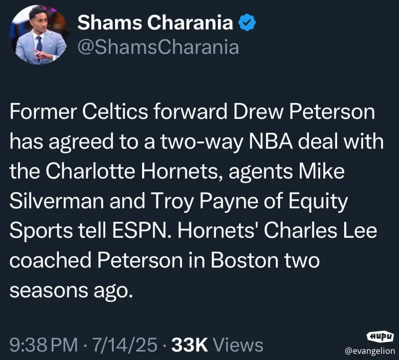Select the name Drew Peterson in tweet
Viewport: 399px width, 360px height.
tap(304, 111)
